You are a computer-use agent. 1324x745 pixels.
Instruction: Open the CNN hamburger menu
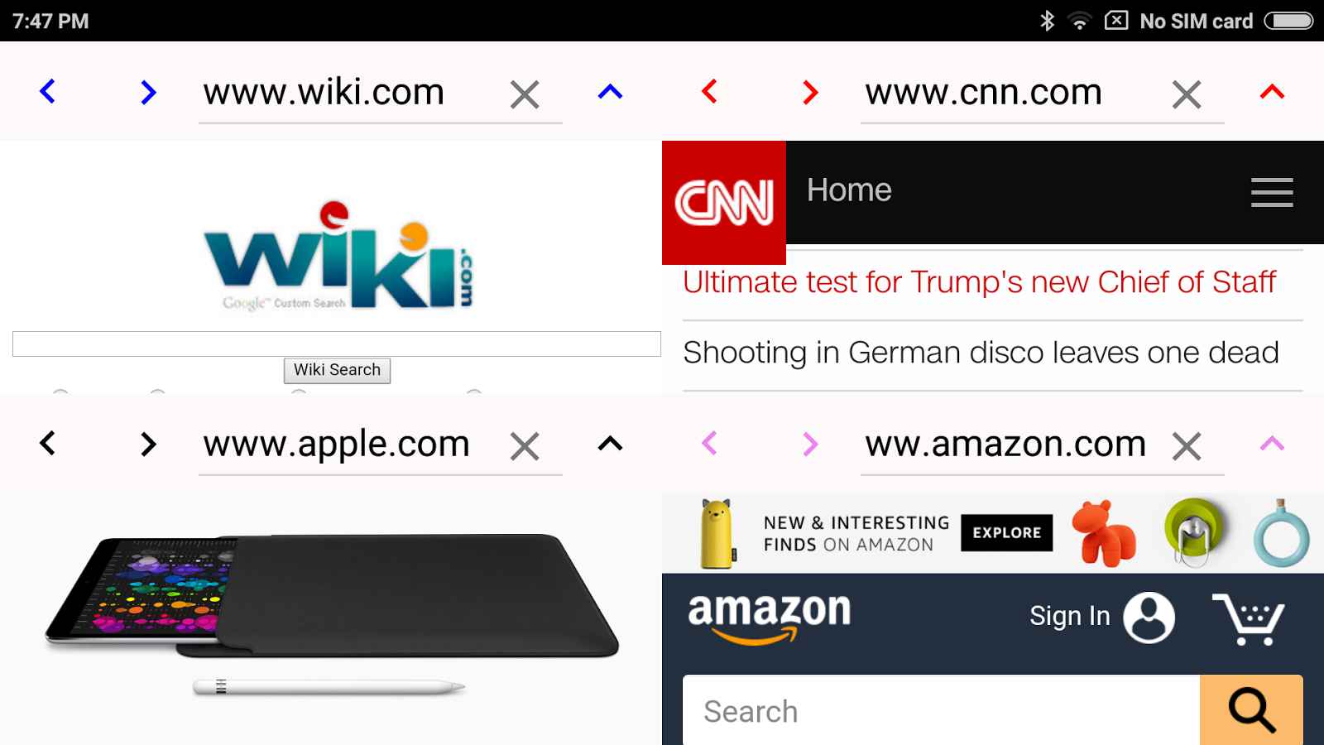pyautogui.click(x=1272, y=192)
